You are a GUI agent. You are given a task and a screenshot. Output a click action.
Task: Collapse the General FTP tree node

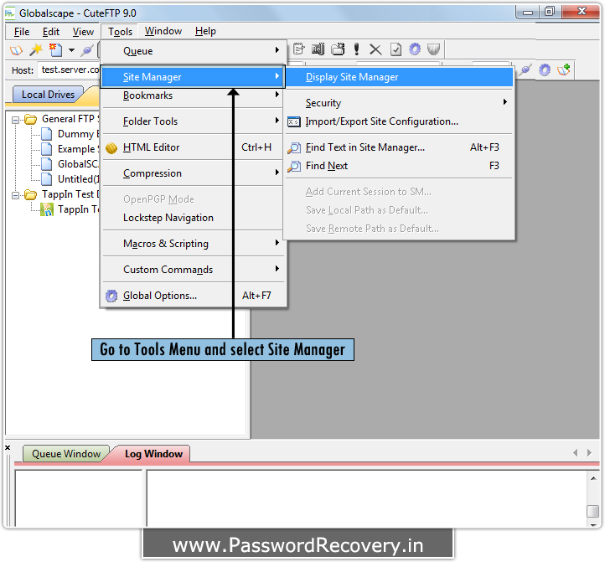point(15,120)
